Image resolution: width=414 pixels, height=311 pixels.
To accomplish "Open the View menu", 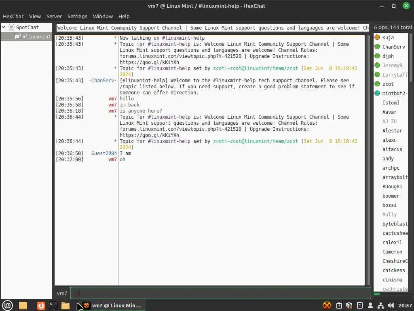I will click(35, 16).
